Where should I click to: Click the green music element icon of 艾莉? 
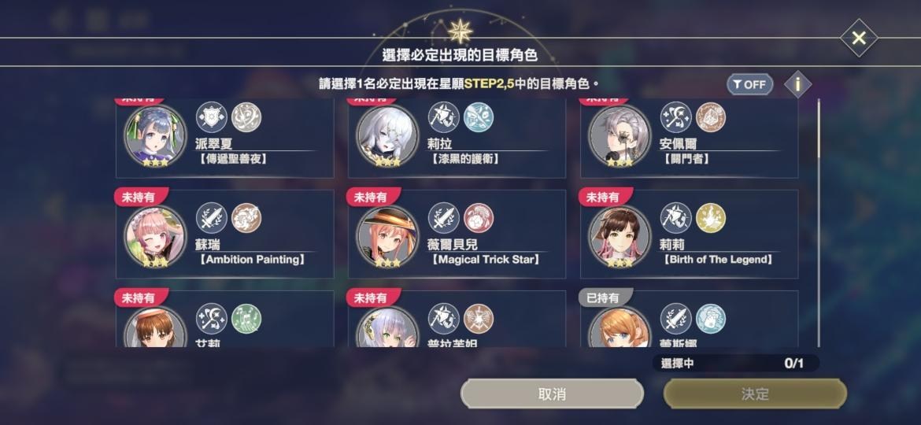pyautogui.click(x=246, y=319)
